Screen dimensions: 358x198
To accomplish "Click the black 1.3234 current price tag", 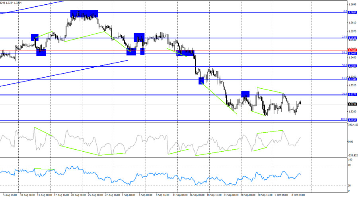I will [x=352, y=104].
